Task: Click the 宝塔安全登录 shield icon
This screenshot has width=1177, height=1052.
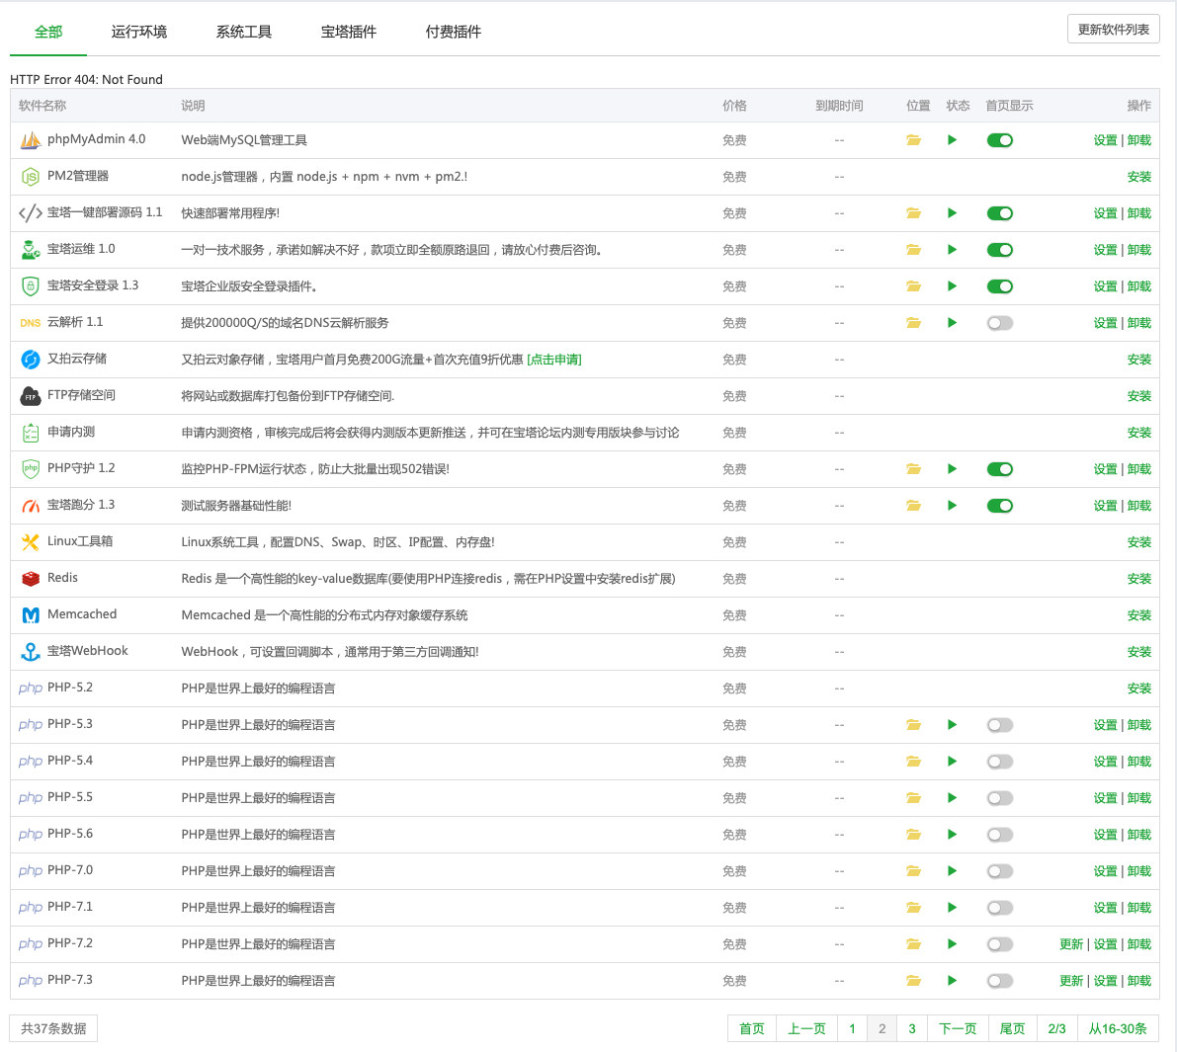Action: tap(30, 285)
